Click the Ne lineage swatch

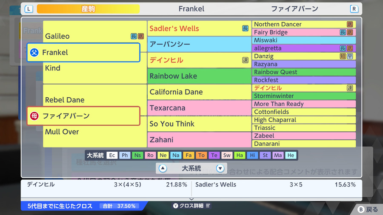[163, 155]
